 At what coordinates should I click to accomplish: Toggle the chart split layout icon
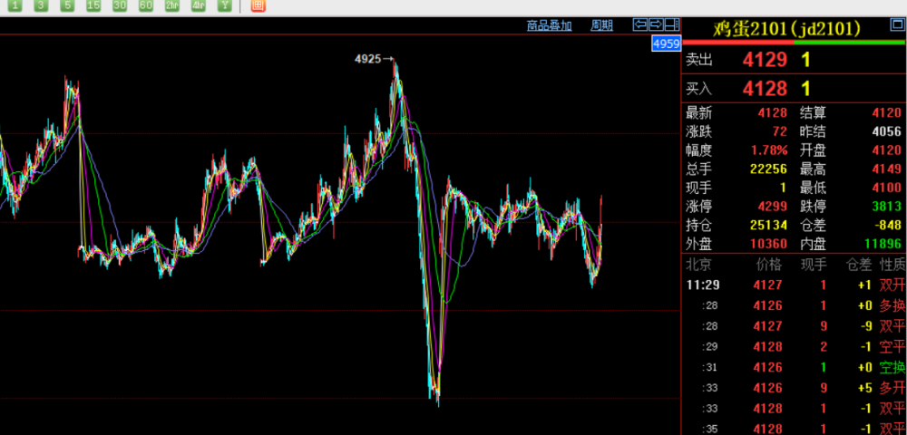tap(671, 24)
